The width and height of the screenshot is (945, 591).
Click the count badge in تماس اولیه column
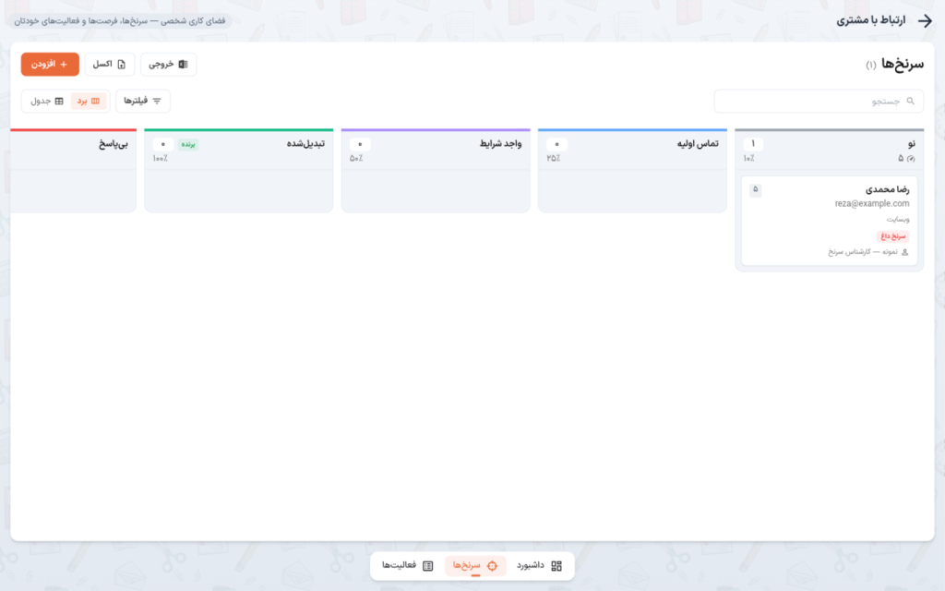point(556,145)
